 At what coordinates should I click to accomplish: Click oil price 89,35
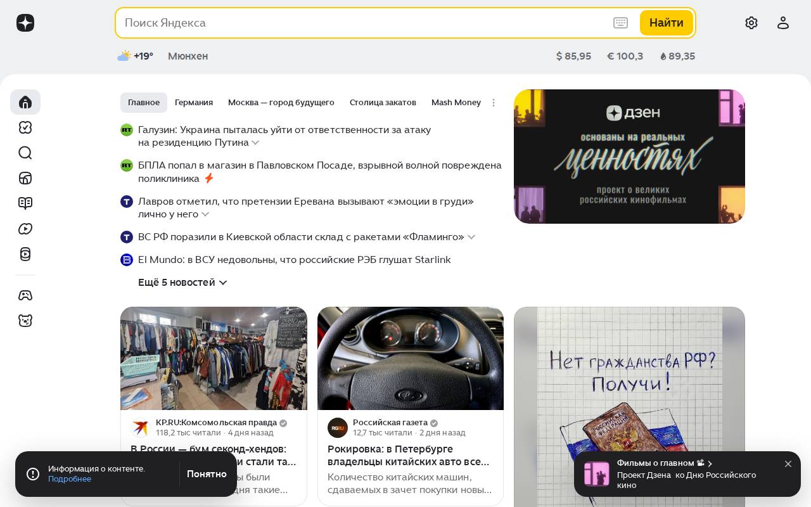tap(677, 56)
